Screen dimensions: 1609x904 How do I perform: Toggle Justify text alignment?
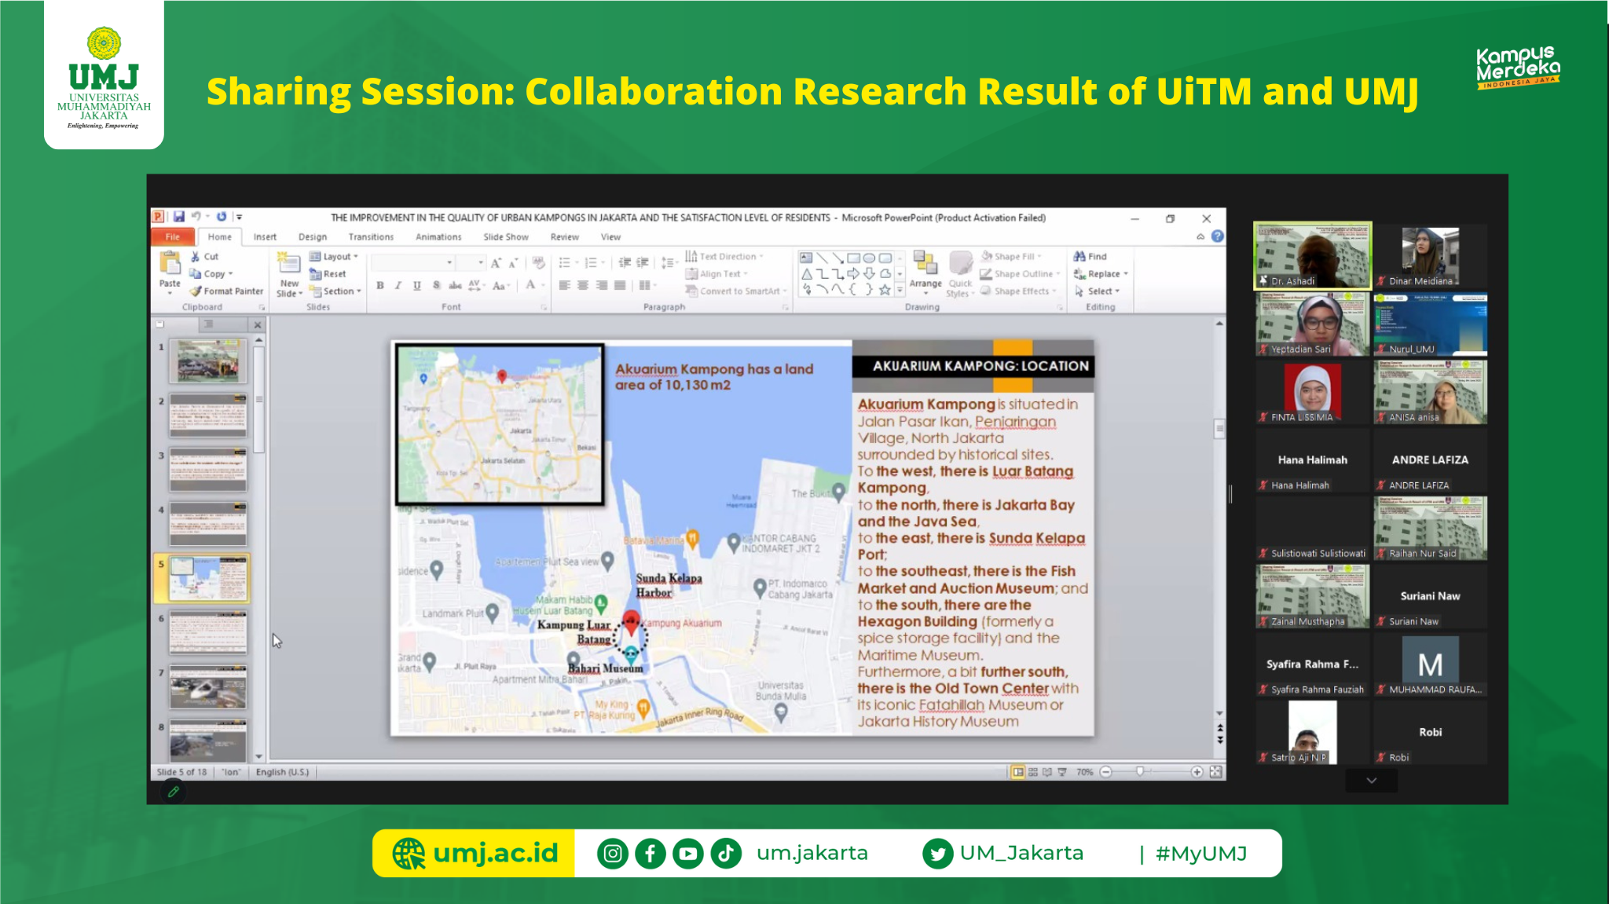620,285
